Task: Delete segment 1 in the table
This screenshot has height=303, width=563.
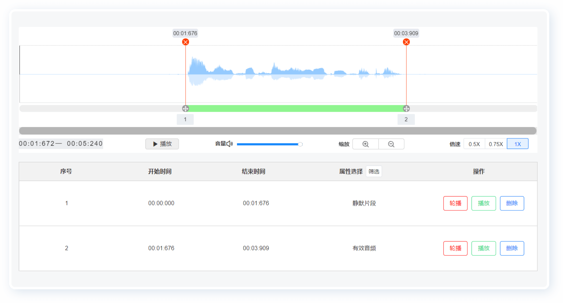Action: coord(512,203)
